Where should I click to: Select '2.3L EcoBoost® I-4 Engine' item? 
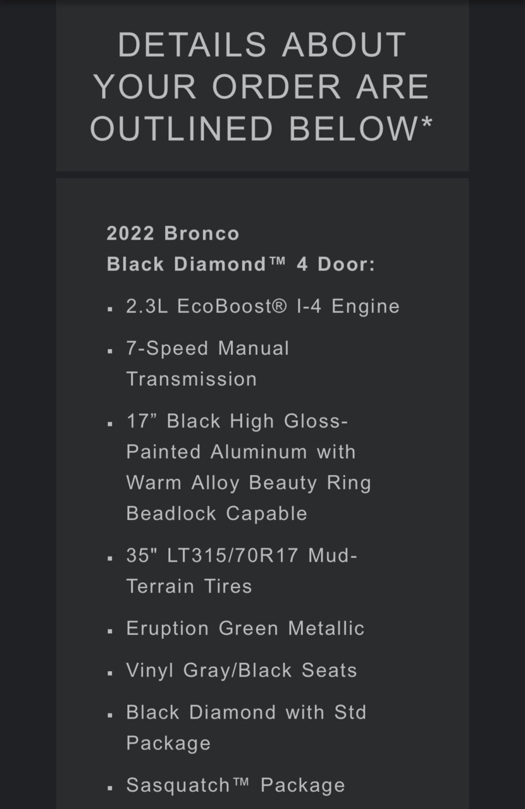click(263, 306)
